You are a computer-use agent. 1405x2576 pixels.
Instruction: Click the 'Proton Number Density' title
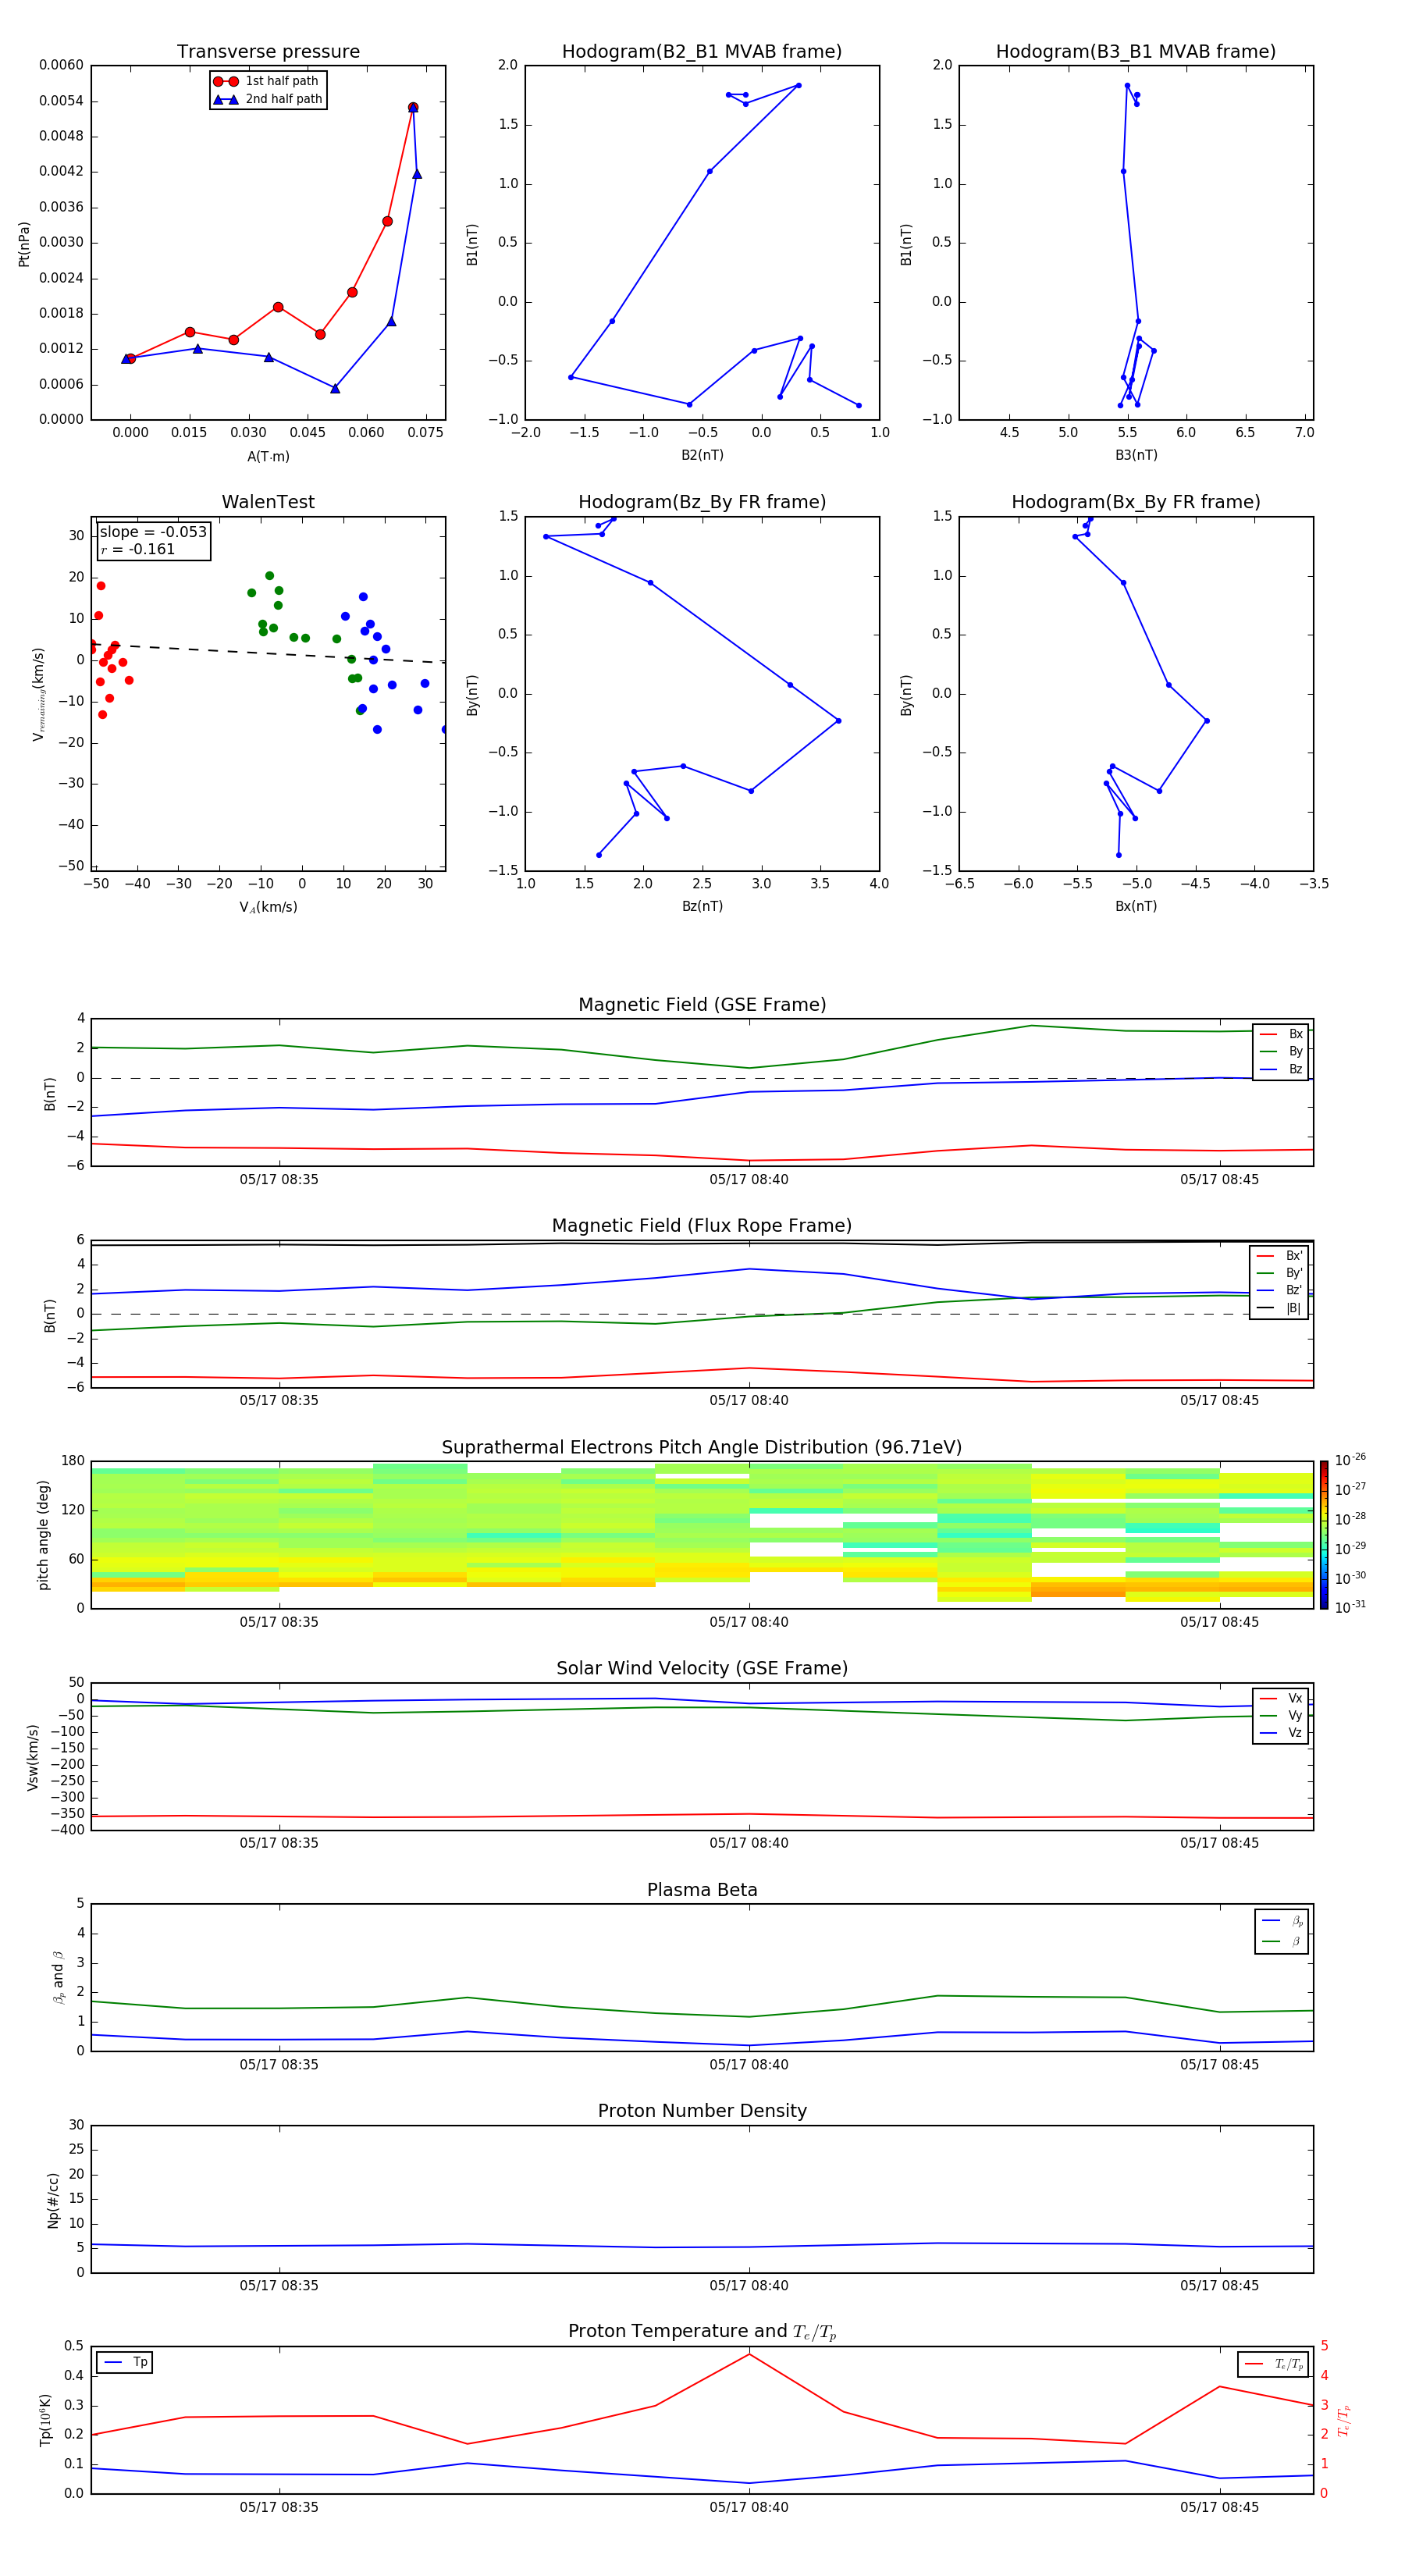(702, 2111)
